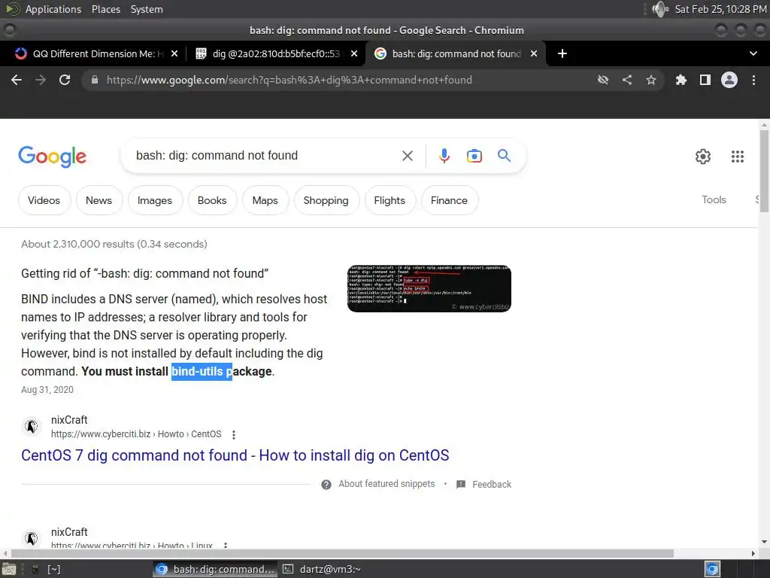The height and width of the screenshot is (578, 770).
Task: Open the Places menu
Action: [x=105, y=9]
